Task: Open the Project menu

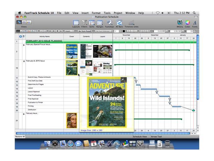Action: (118, 13)
